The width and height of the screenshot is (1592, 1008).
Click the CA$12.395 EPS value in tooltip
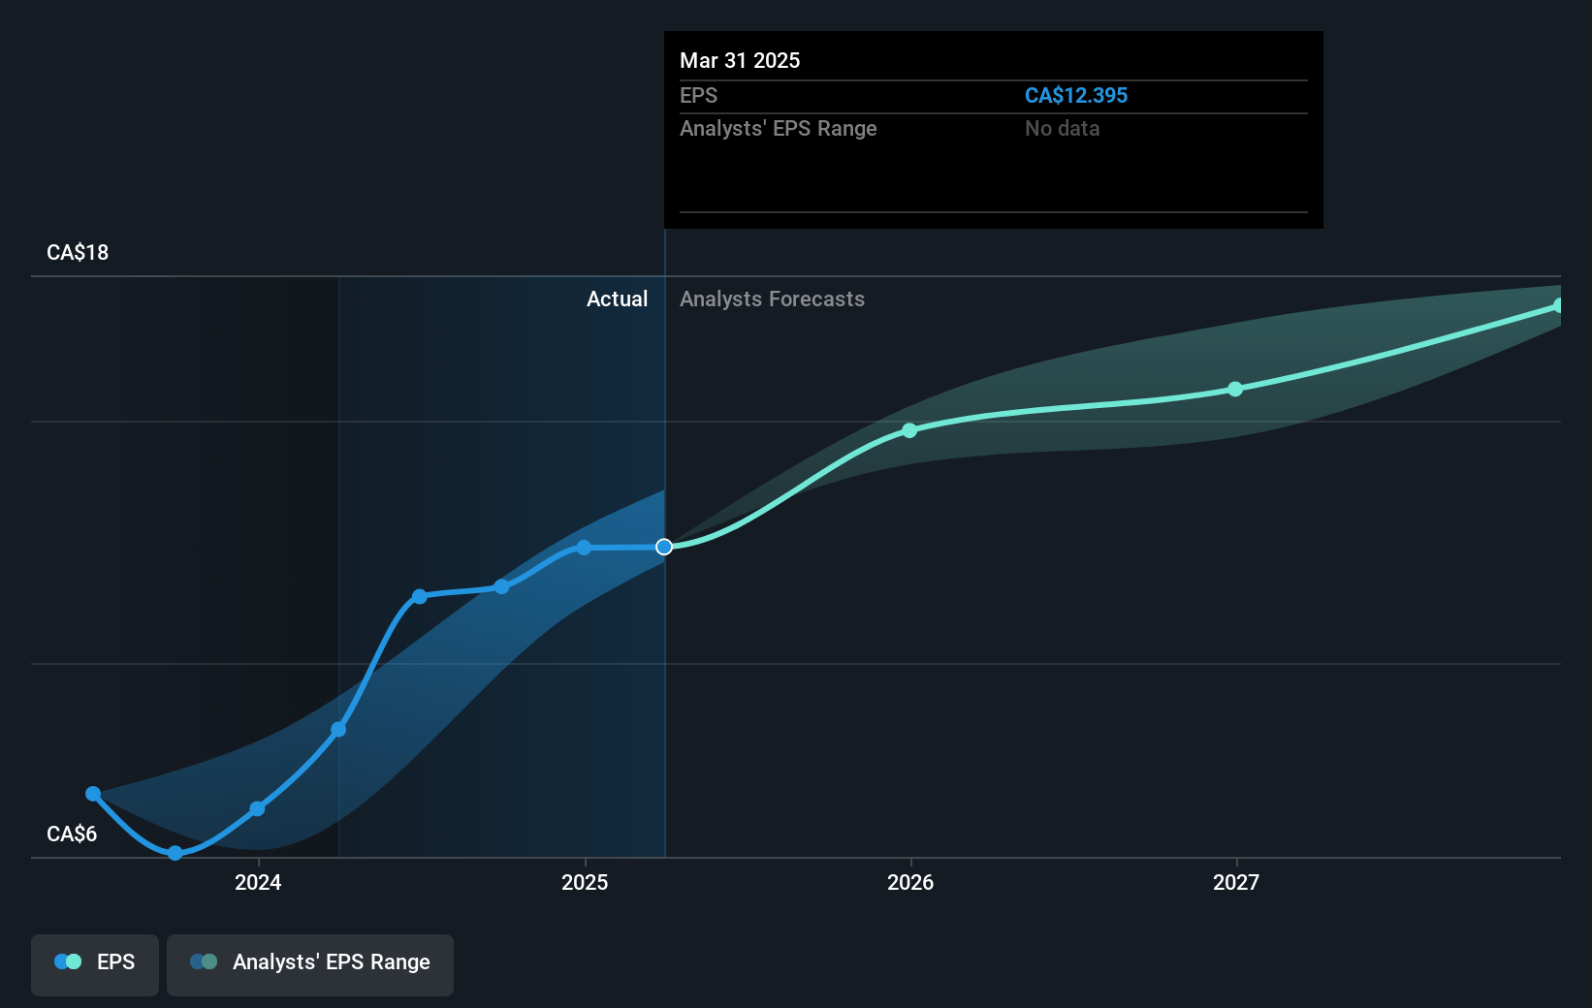pos(1076,96)
